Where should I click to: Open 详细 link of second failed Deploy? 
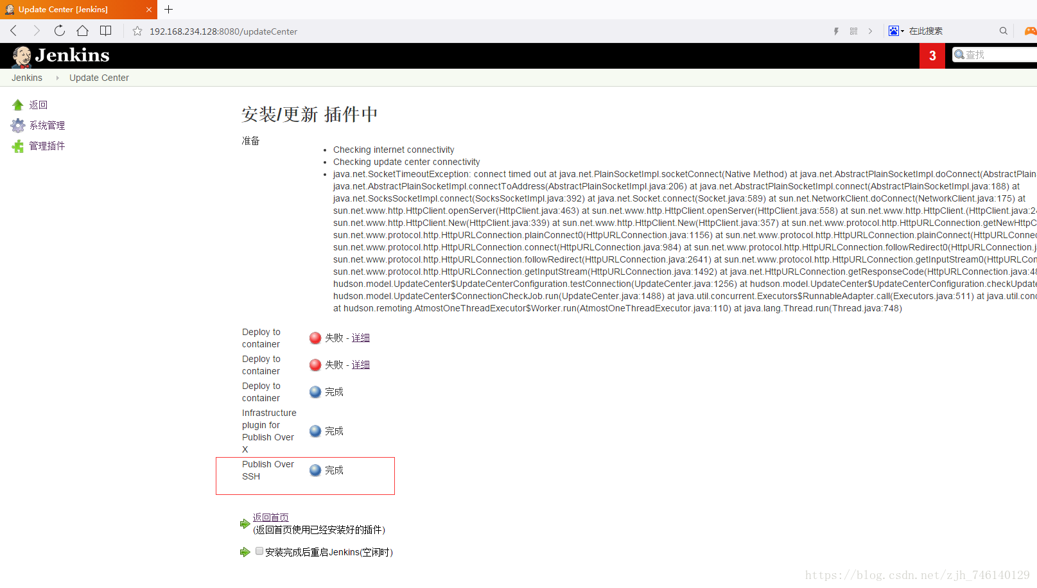pos(361,365)
